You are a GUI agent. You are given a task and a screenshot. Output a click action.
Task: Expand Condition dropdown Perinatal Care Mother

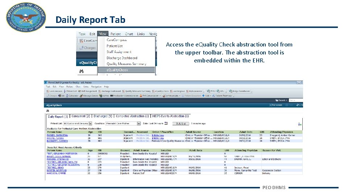point(139,123)
